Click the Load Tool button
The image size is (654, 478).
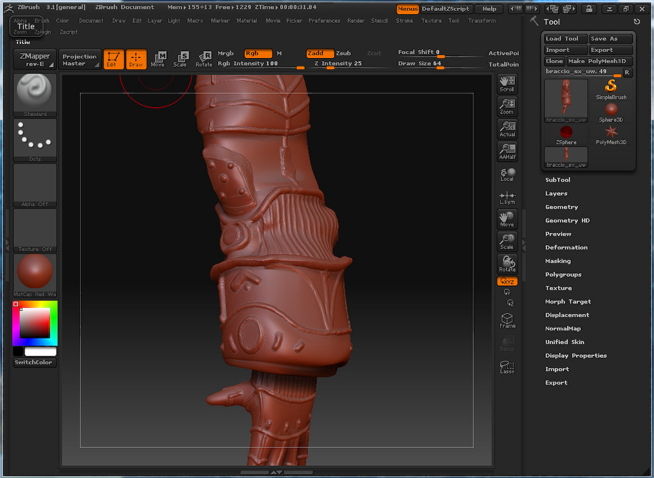(x=566, y=39)
